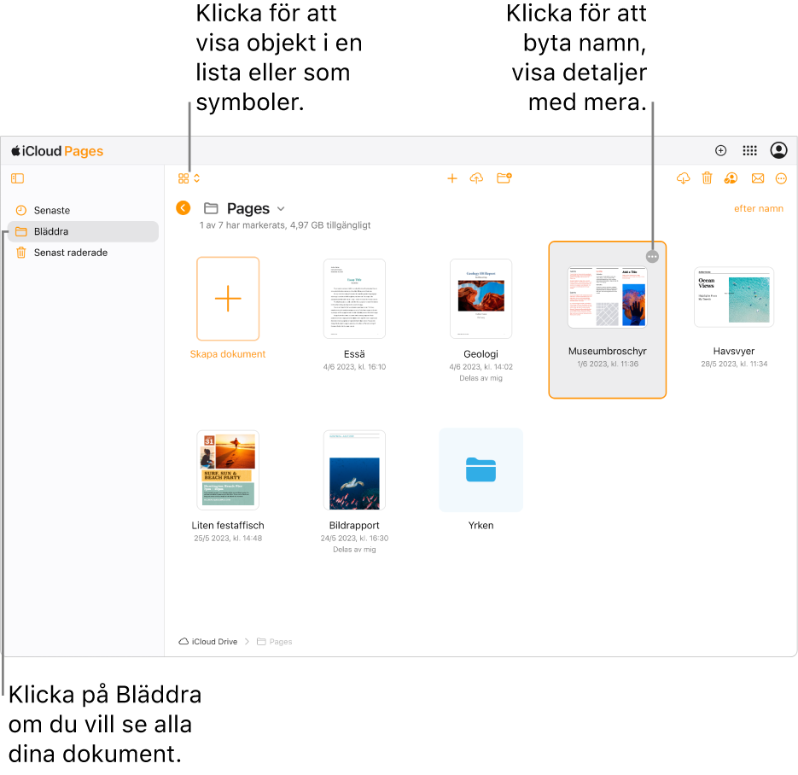
Task: Select Senaste in the sidebar
Action: click(x=83, y=210)
